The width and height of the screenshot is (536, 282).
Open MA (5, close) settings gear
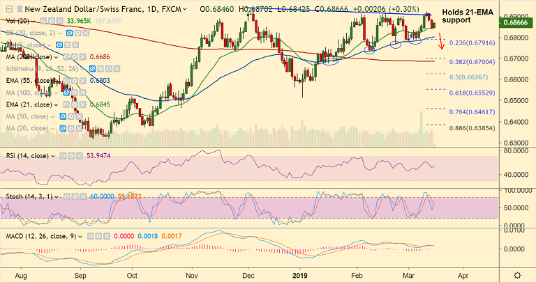tap(67, 45)
